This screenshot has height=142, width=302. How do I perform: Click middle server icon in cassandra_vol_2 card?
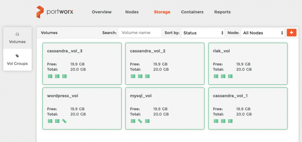[x=140, y=76]
